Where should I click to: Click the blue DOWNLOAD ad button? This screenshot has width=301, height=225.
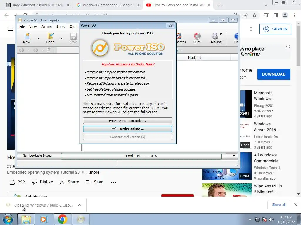tap(274, 74)
